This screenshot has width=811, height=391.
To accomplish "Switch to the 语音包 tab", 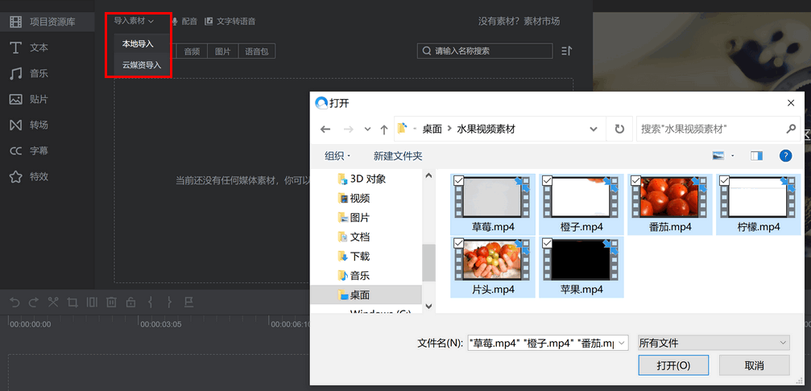I will tap(257, 51).
